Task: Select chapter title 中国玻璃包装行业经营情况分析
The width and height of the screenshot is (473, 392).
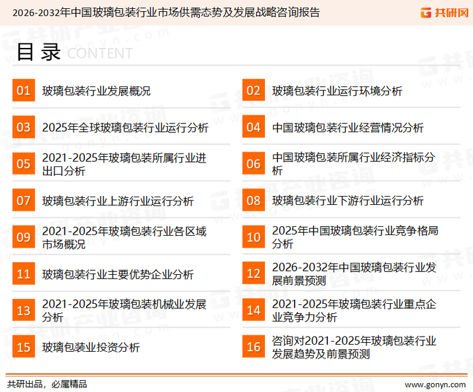Action: point(347,127)
